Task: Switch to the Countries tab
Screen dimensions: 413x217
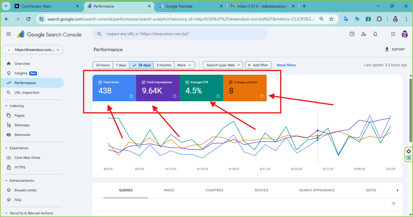Action: [x=214, y=190]
